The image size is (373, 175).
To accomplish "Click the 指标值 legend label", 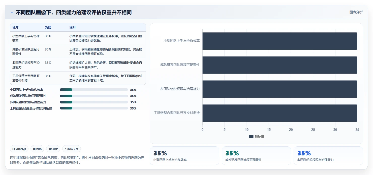I will pyautogui.click(x=259, y=136).
